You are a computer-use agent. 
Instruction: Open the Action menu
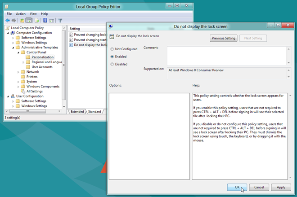[x=20, y=14]
